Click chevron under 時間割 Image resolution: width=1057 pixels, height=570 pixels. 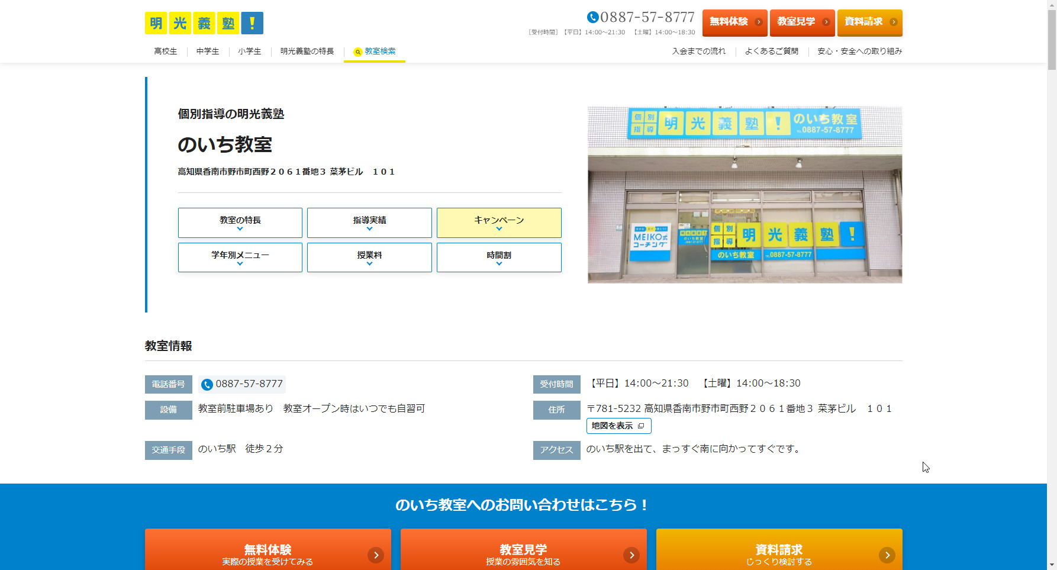499,264
